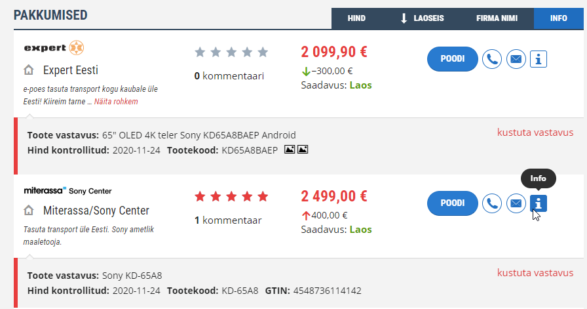This screenshot has height=309, width=587.
Task: Click the POODI button for Expert Eesti
Action: pyautogui.click(x=452, y=59)
